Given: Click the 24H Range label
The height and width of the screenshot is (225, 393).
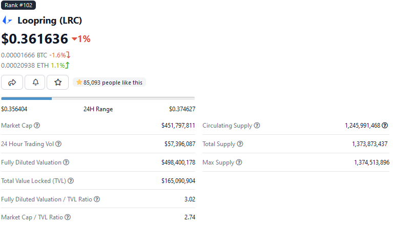Looking at the screenshot, I should 98,109.
